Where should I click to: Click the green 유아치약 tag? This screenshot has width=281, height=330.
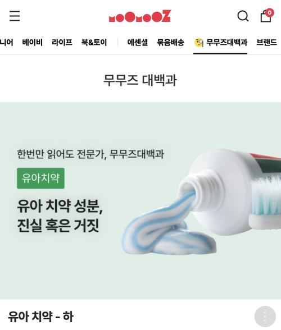coord(40,178)
